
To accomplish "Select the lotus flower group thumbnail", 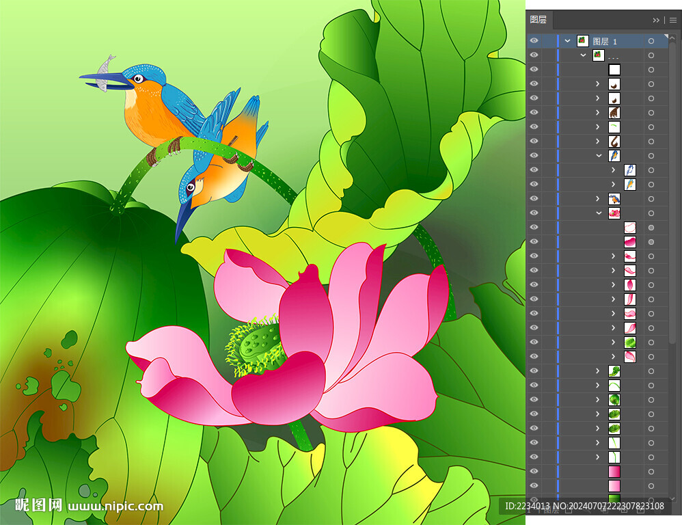I will point(614,213).
